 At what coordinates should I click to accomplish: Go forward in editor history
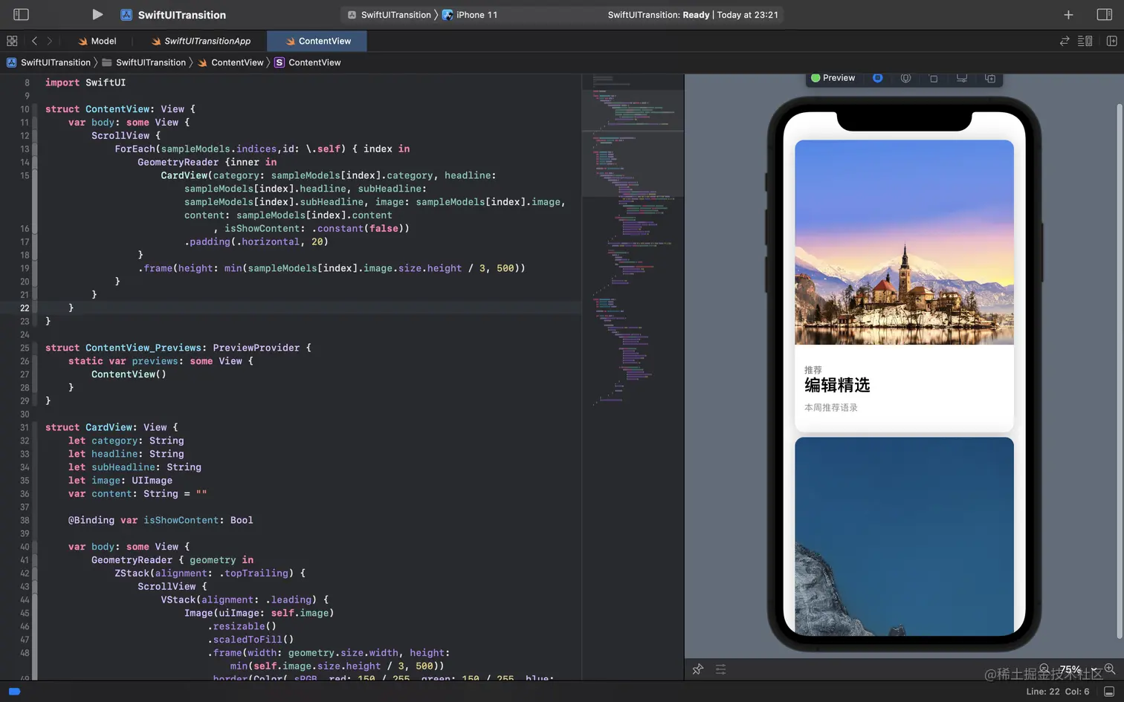click(50, 41)
